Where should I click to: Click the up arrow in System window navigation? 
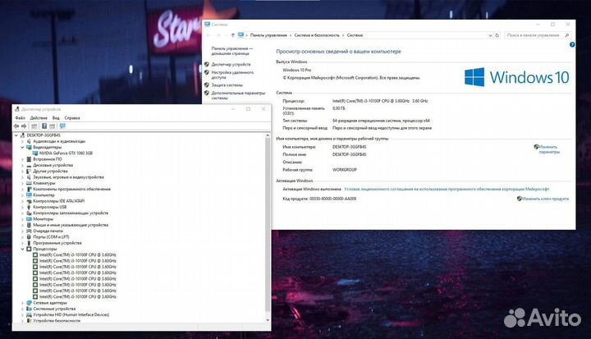(x=232, y=35)
